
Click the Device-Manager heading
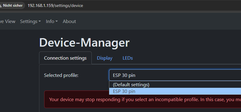84,43
